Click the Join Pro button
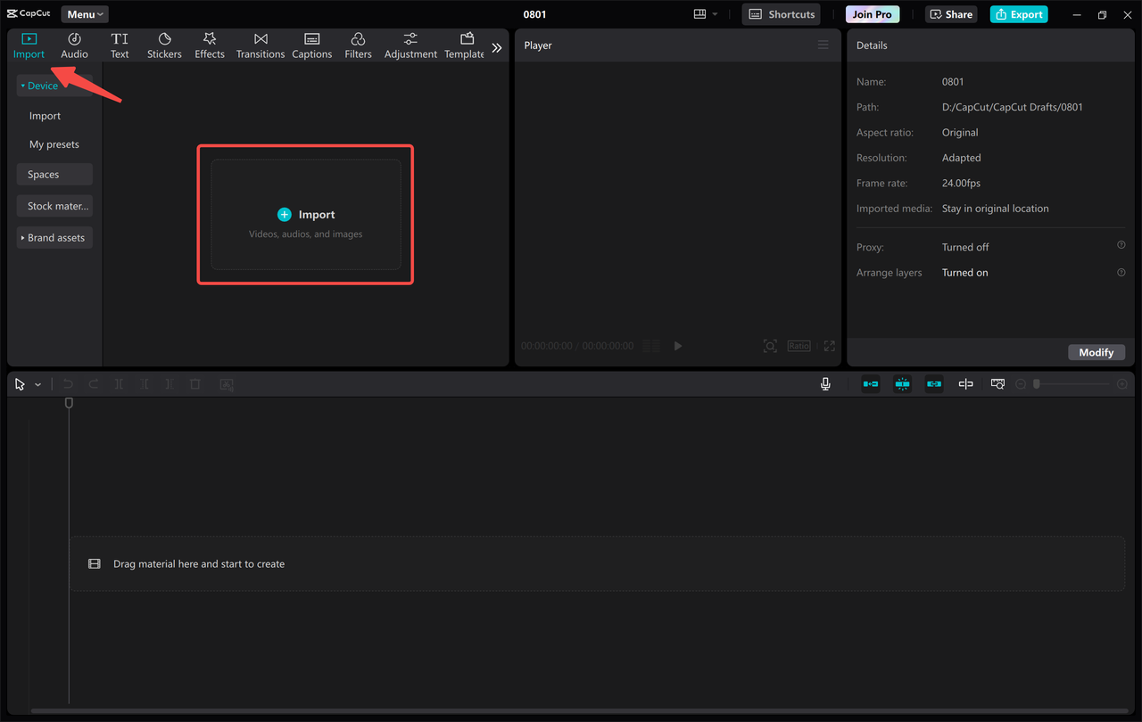 872,13
